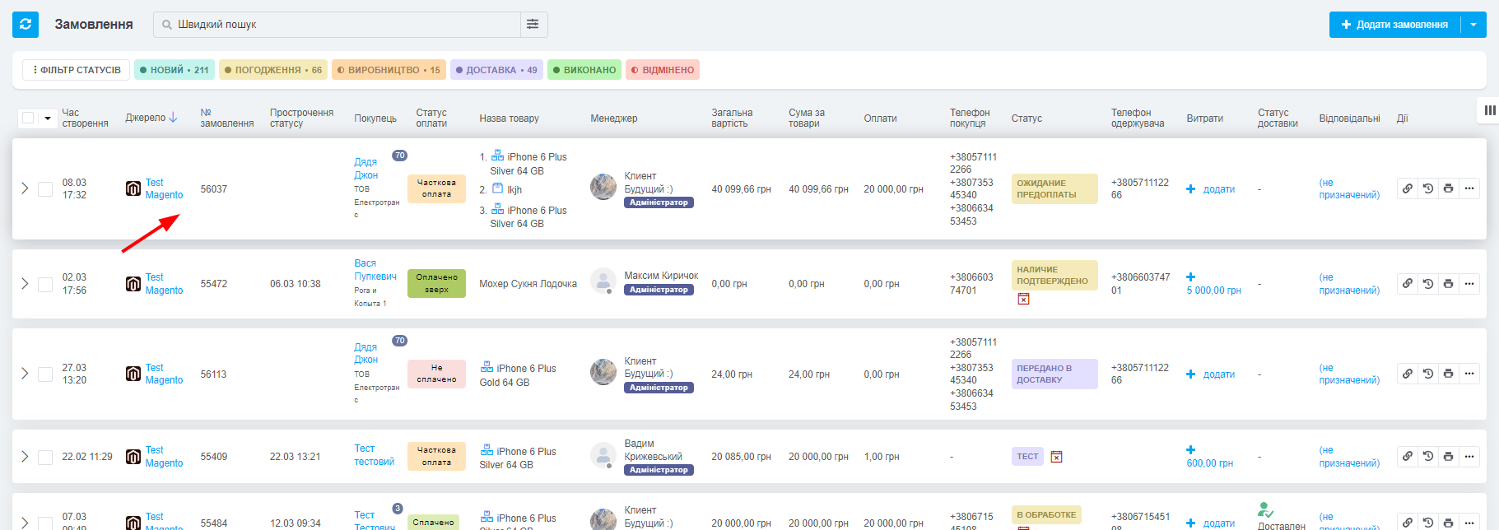1499x530 pixels.
Task: Tick the select-all orders checkbox
Action: 28,118
